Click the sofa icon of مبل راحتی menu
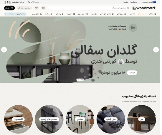Screen dimensions: 162x135 125,14
